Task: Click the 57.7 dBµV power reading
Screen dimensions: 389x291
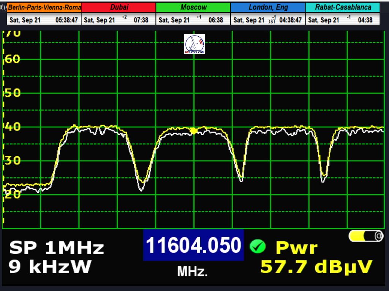Action: pos(316,267)
